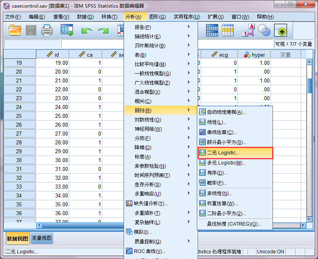Switch to the 数据视图 tab
The height and width of the screenshot is (259, 318).
click(x=17, y=238)
